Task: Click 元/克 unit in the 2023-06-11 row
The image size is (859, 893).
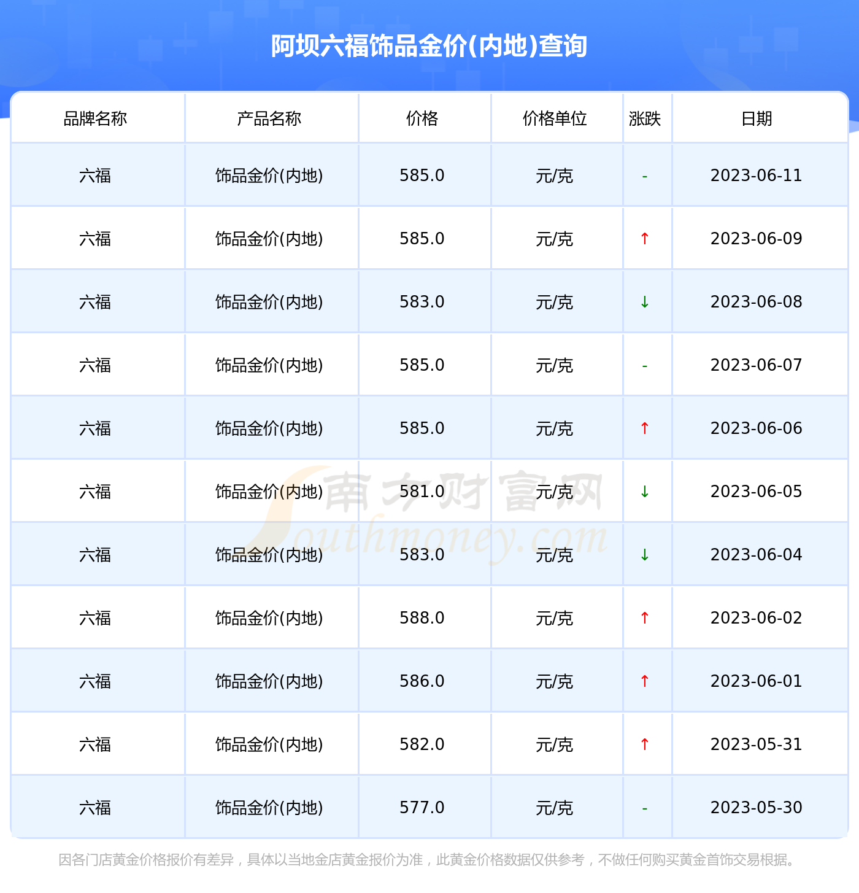Action: tap(555, 176)
